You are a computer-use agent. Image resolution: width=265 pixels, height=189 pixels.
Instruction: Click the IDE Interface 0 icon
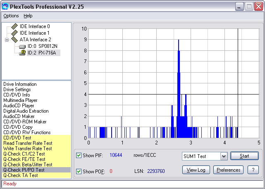[14, 26]
